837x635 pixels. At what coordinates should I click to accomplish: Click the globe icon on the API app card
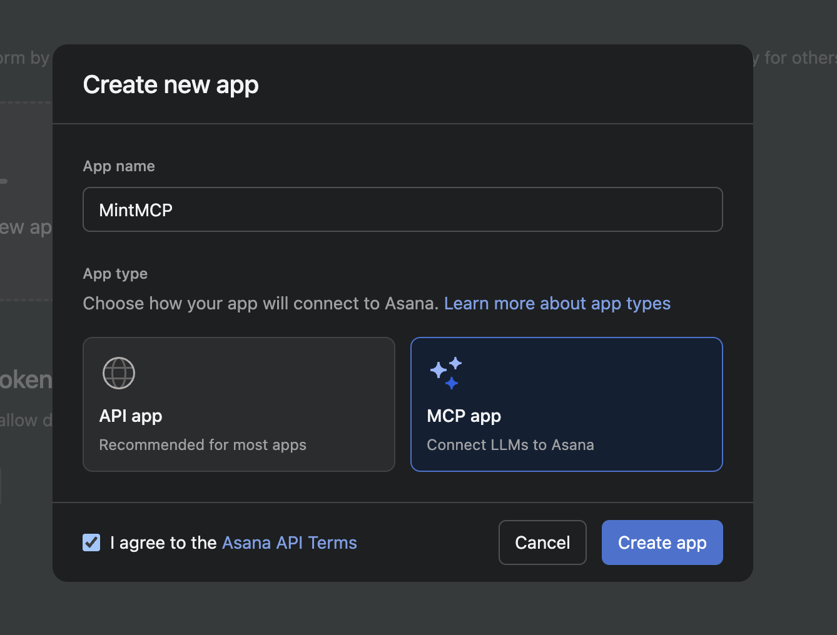tap(119, 373)
